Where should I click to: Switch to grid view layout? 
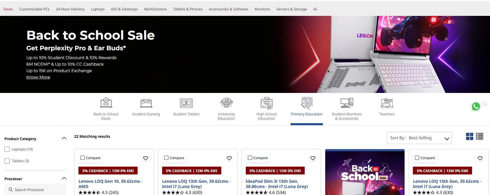(x=470, y=136)
